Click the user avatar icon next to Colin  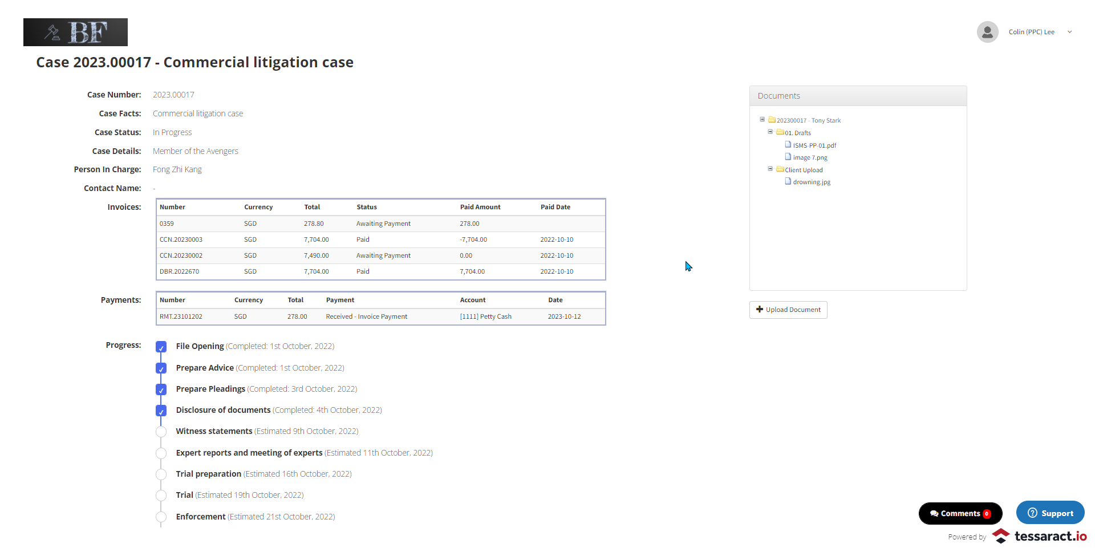988,32
